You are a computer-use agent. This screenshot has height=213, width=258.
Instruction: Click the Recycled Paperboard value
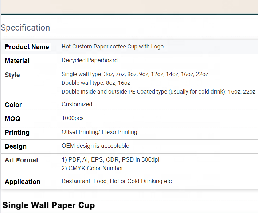[90, 60]
